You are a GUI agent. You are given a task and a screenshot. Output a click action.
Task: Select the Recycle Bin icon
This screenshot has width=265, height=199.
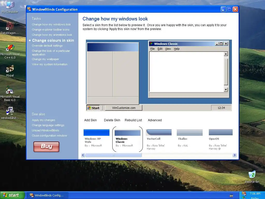coord(252,177)
